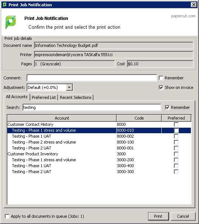Open the Adjustment dropdown arrow

(x=69, y=87)
